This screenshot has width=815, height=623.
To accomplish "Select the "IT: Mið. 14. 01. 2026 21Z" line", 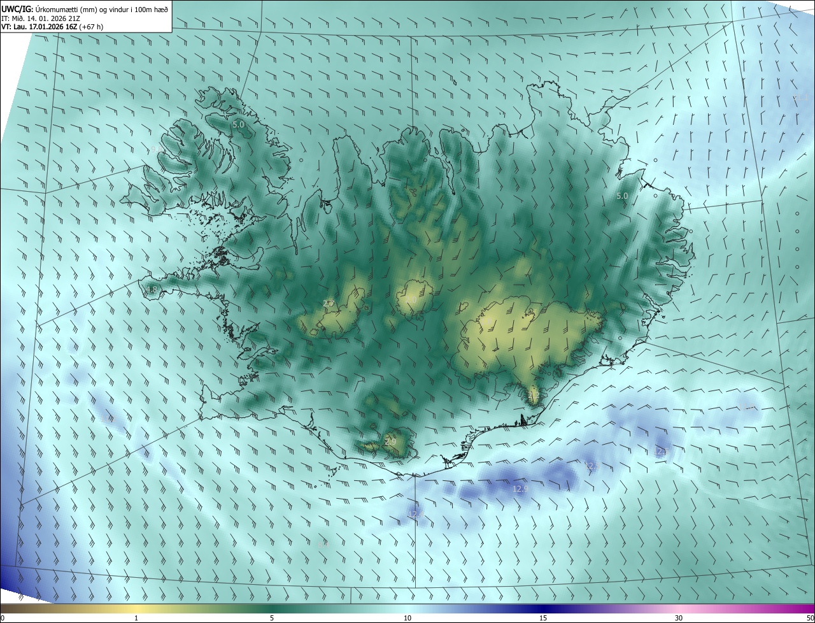I will (41, 18).
